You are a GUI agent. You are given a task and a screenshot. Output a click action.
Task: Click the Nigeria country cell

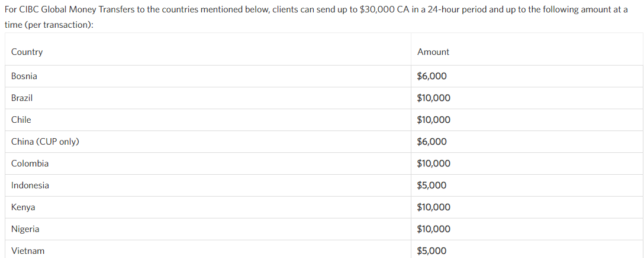[25, 229]
